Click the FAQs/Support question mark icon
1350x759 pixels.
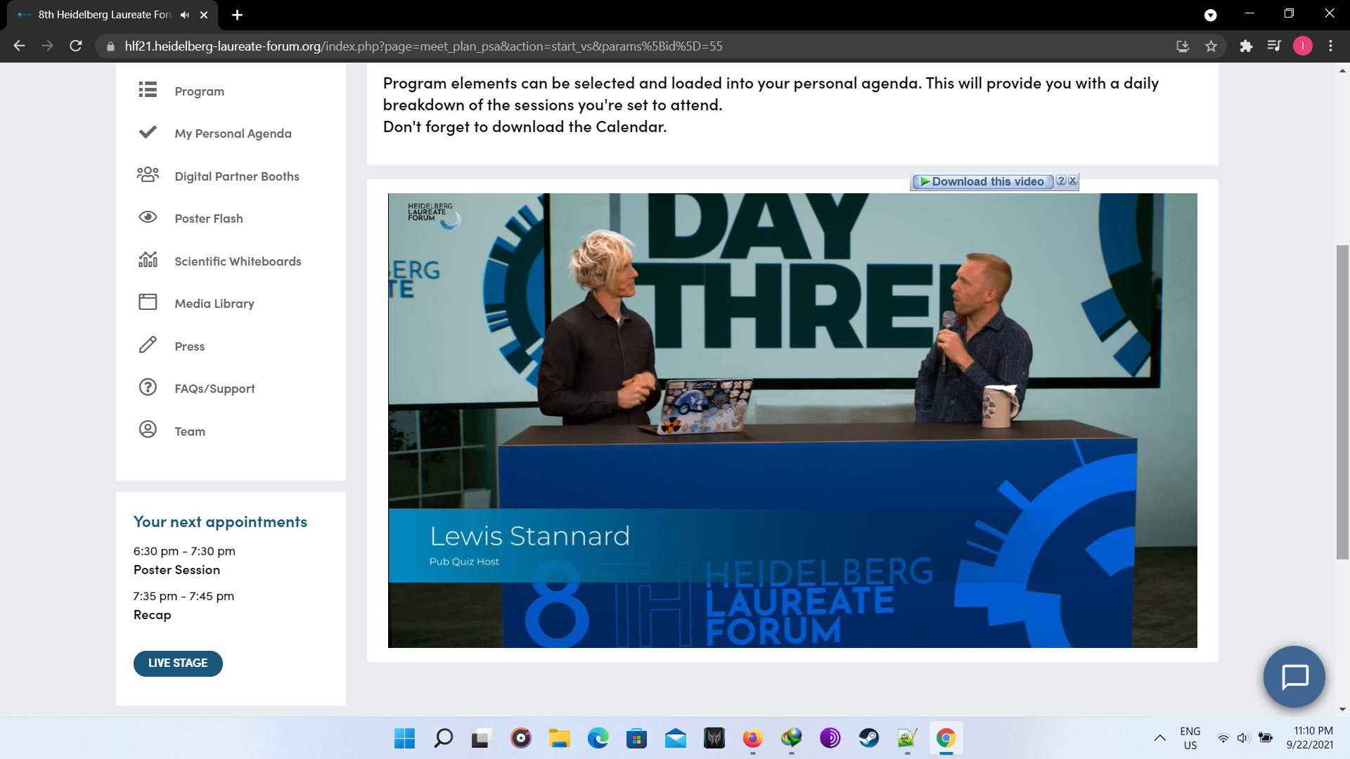pos(148,387)
